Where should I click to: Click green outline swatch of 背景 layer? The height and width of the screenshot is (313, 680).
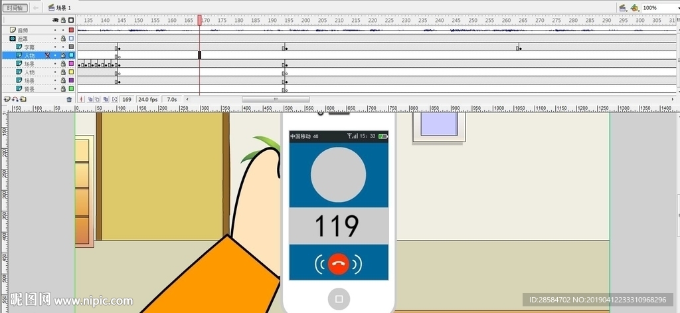pos(71,88)
